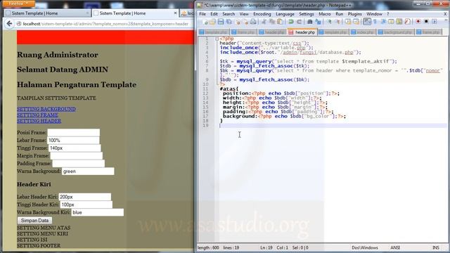Image resolution: width=450 pixels, height=253 pixels.
Task: Close the second Sistem Template browser tab
Action: point(175,13)
